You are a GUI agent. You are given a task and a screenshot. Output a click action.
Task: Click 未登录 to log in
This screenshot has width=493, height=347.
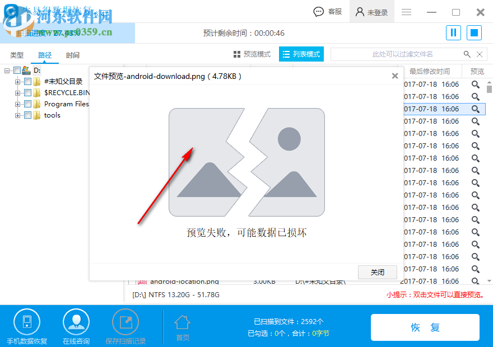tap(371, 11)
